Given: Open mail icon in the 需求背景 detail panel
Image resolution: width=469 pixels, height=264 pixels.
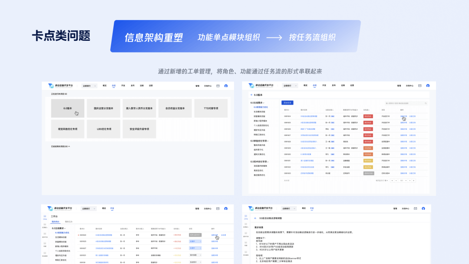Looking at the screenshot, I should click(415, 208).
